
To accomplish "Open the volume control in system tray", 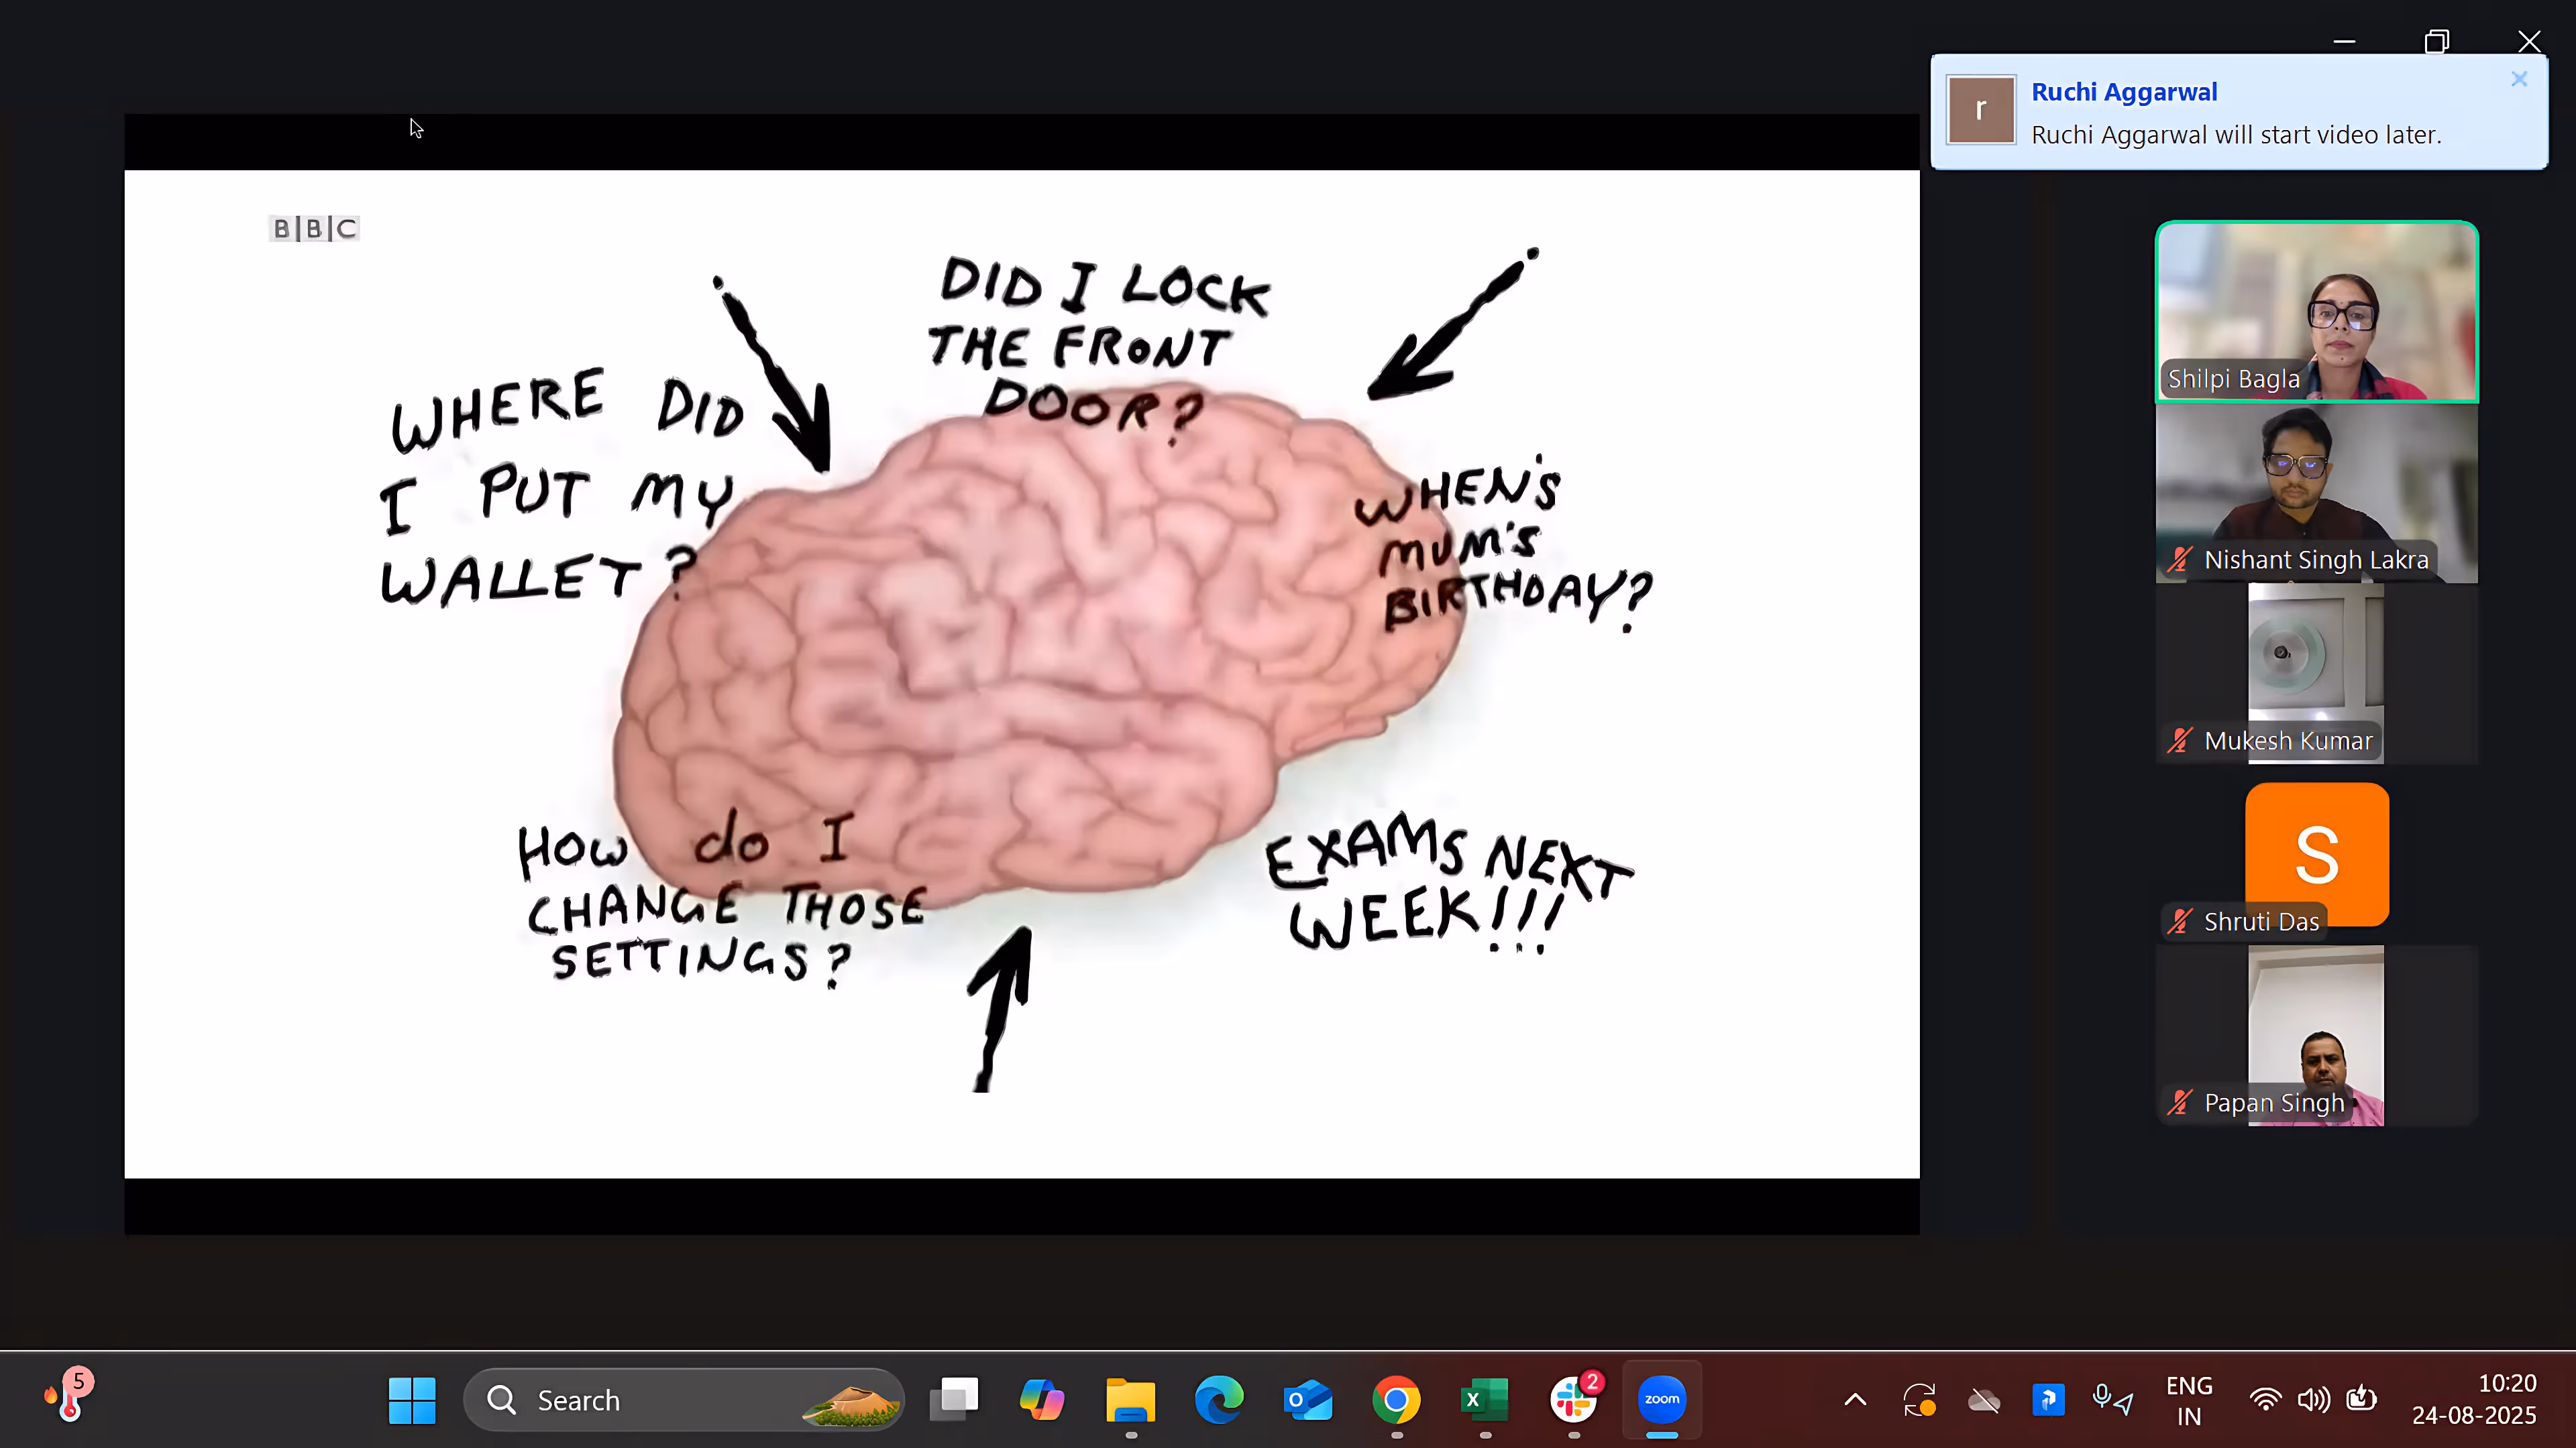I will click(x=2313, y=1400).
